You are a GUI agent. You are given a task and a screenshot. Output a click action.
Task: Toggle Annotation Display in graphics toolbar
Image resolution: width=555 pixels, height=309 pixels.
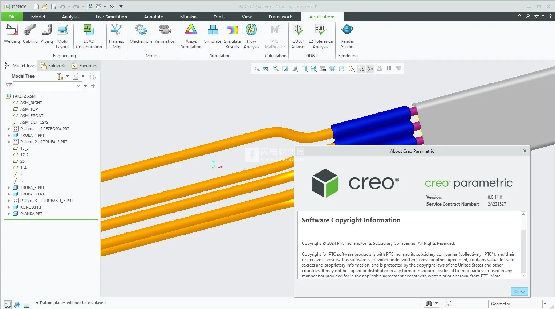pos(361,69)
